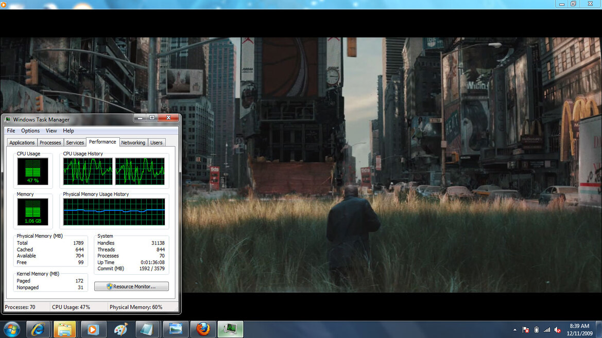Screen dimensions: 602x338
Task: Open the Windows Start menu orb
Action: pos(11,329)
